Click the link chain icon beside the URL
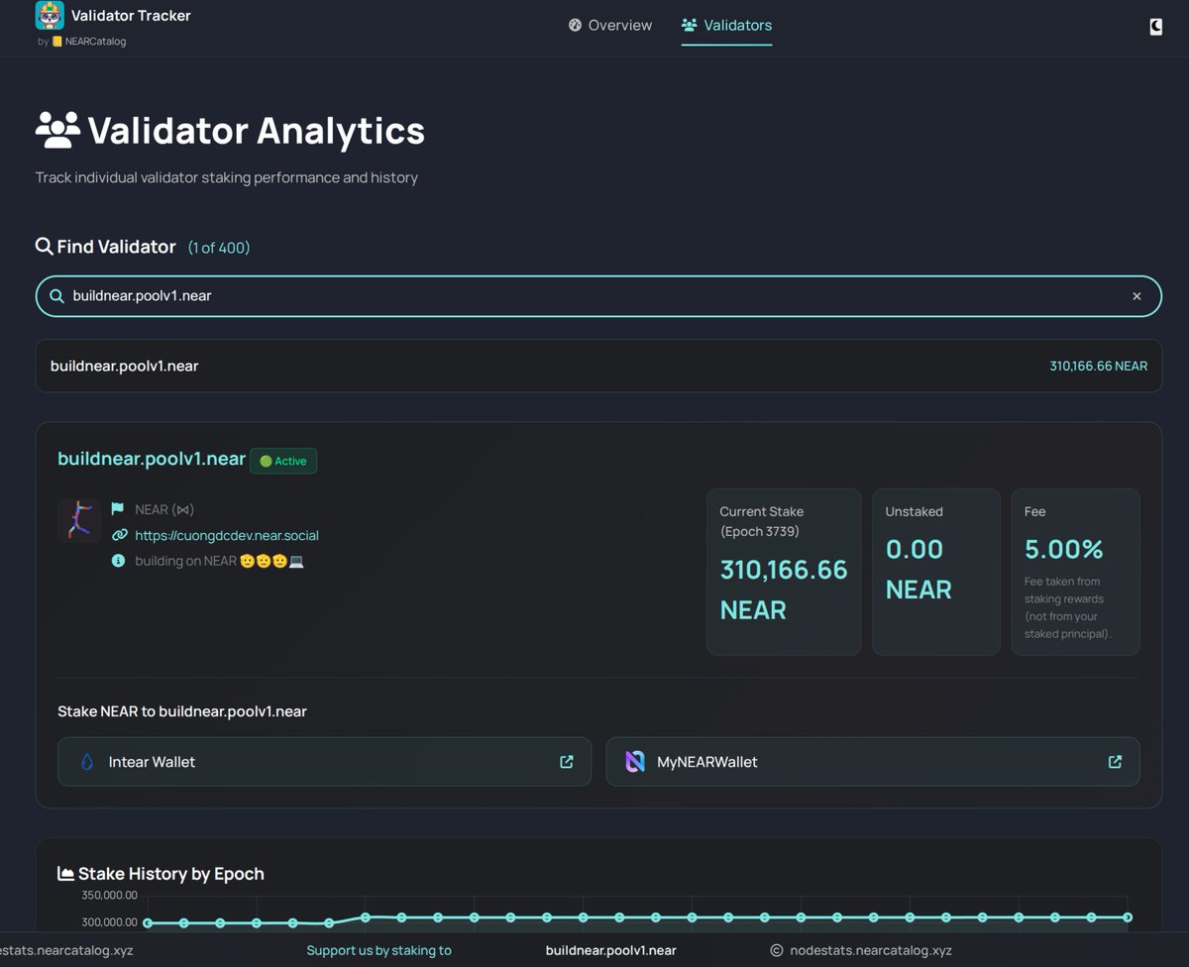The image size is (1189, 967). [x=119, y=535]
